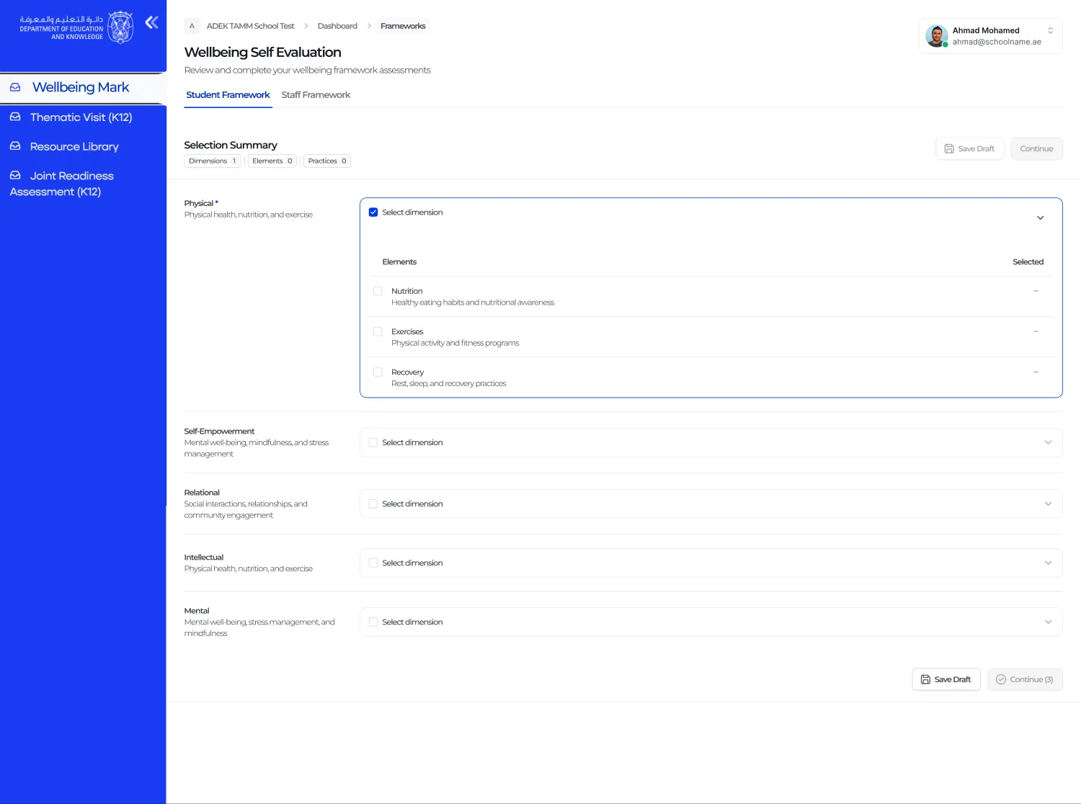
Task: Click ADEK TAMM School Test breadcrumb
Action: pyautogui.click(x=250, y=26)
